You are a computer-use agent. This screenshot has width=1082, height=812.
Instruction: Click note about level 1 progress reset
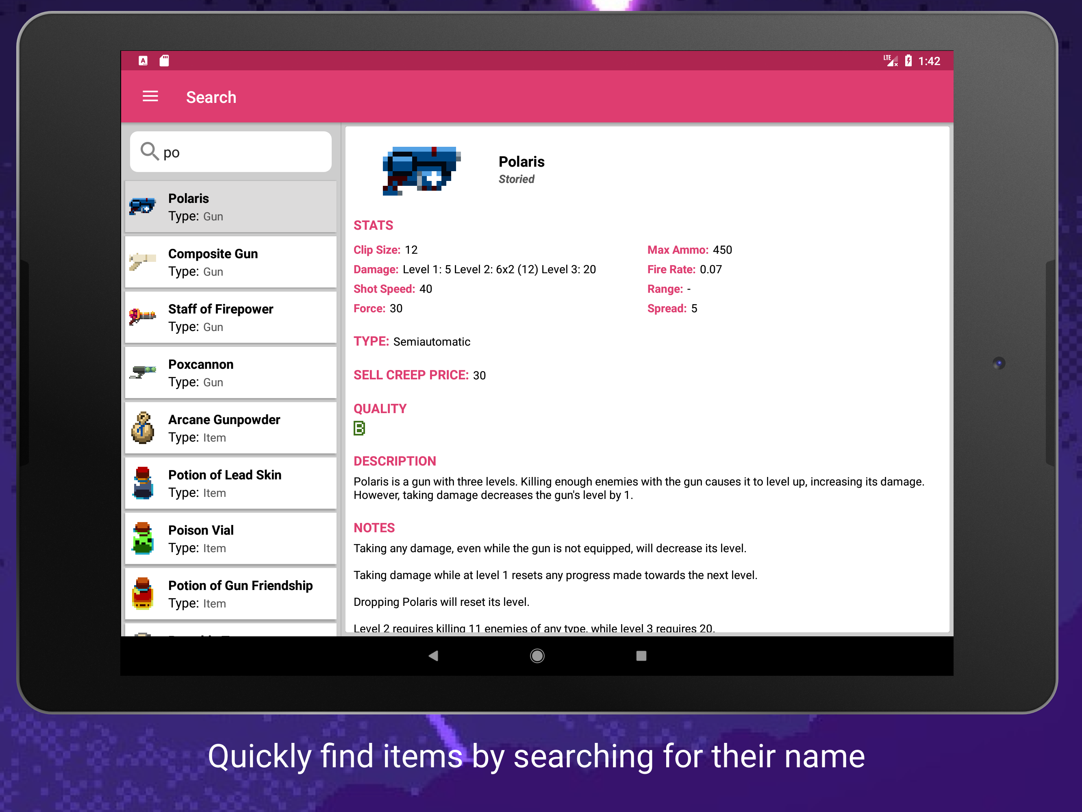(555, 575)
